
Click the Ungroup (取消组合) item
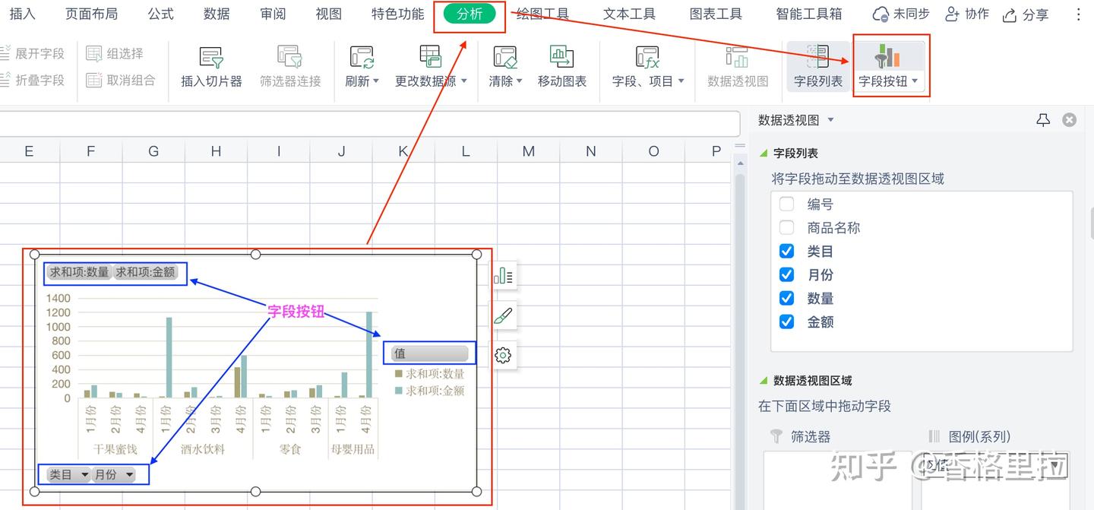(x=120, y=80)
